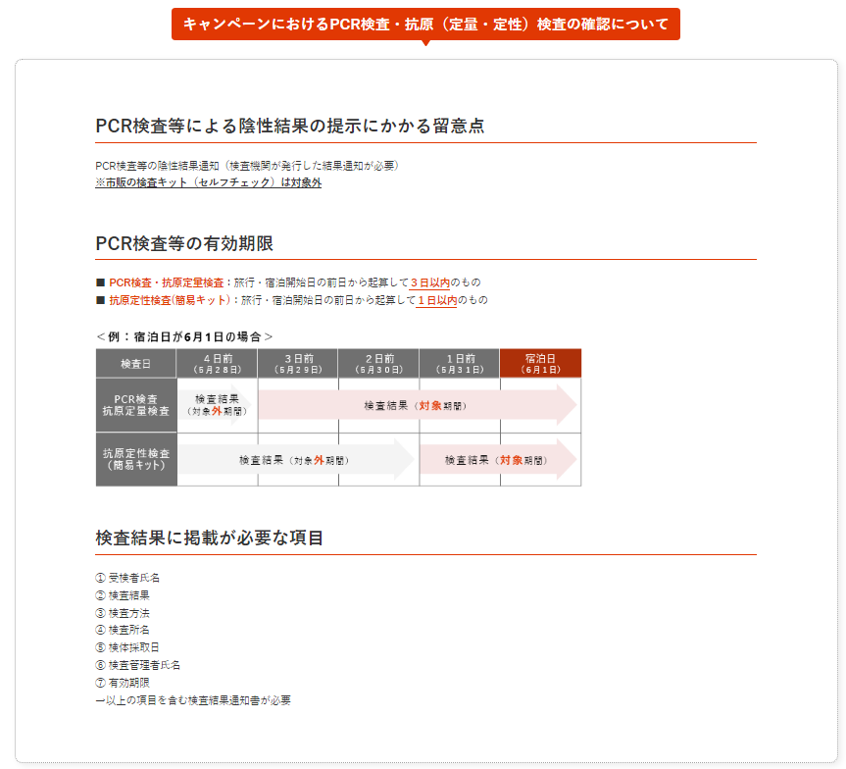Click the PCR検査等の有効期限 heading
This screenshot has width=846, height=769.
tap(191, 243)
